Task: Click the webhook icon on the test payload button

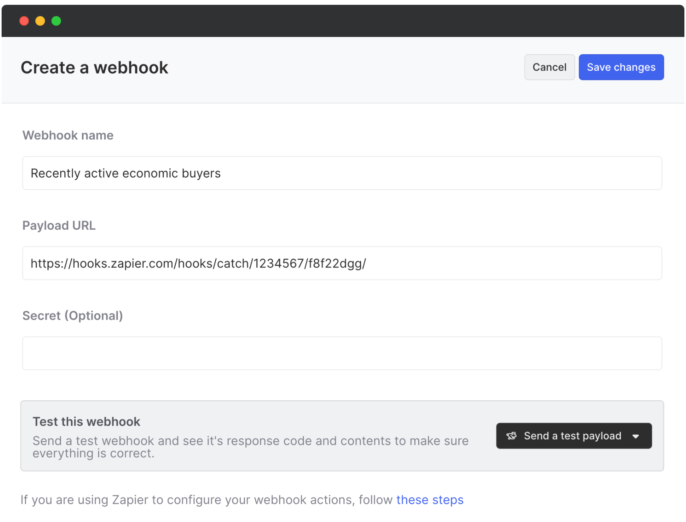Action: point(511,436)
